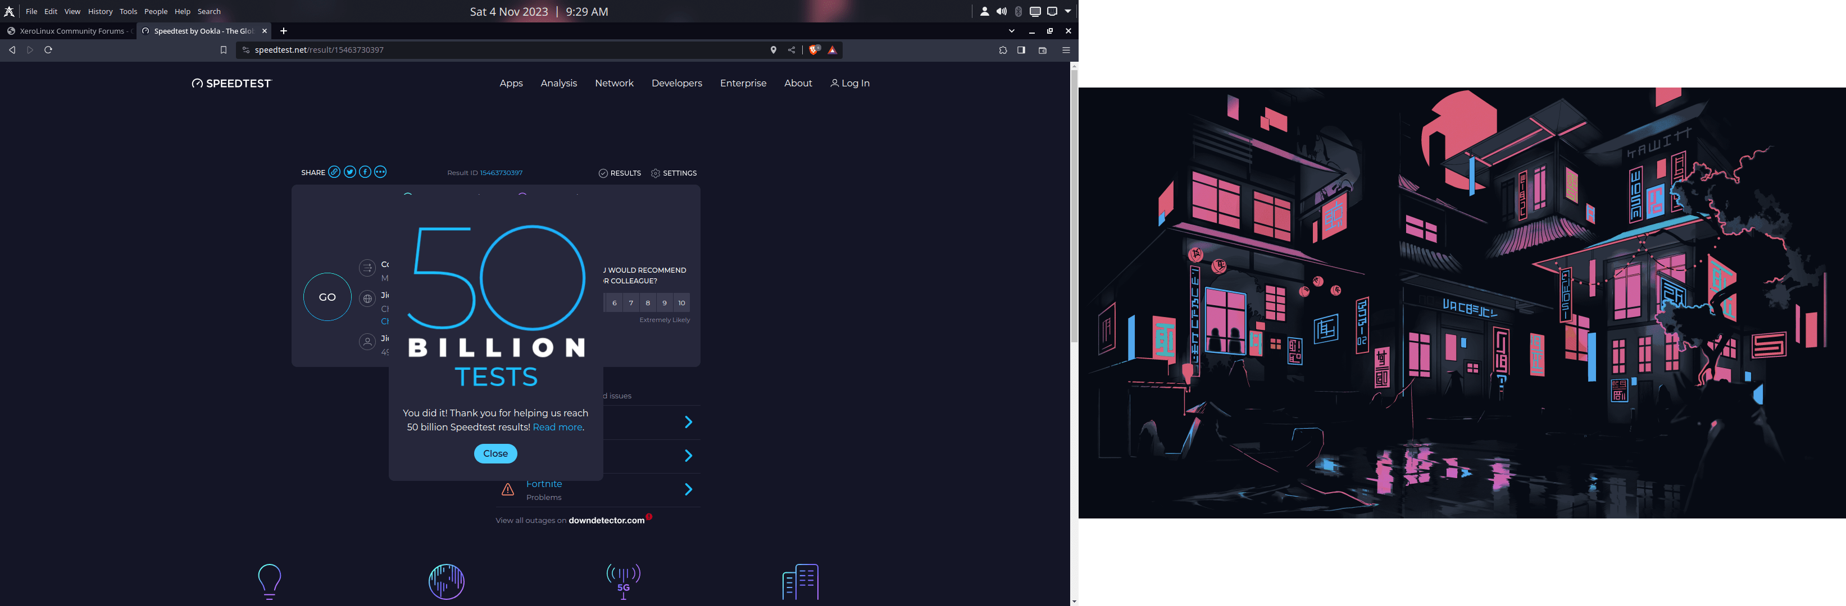Select rating 9 on recommend scale

(665, 302)
